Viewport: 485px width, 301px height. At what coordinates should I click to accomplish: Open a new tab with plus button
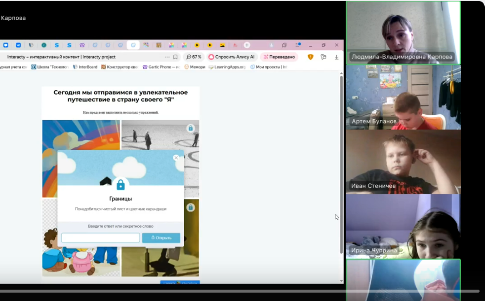pos(247,45)
